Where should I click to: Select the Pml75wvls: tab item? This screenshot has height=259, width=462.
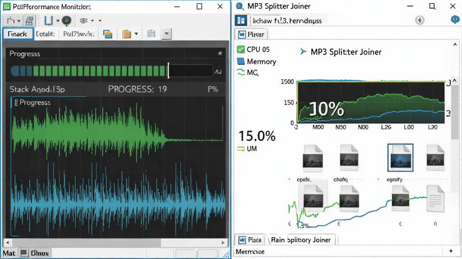[79, 34]
